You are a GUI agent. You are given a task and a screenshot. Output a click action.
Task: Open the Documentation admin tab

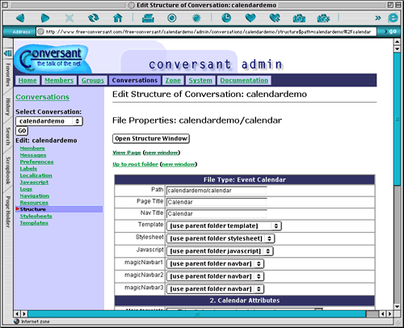point(244,80)
